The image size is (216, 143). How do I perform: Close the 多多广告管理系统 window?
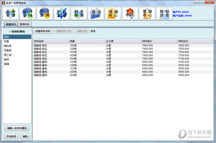(x=209, y=2)
